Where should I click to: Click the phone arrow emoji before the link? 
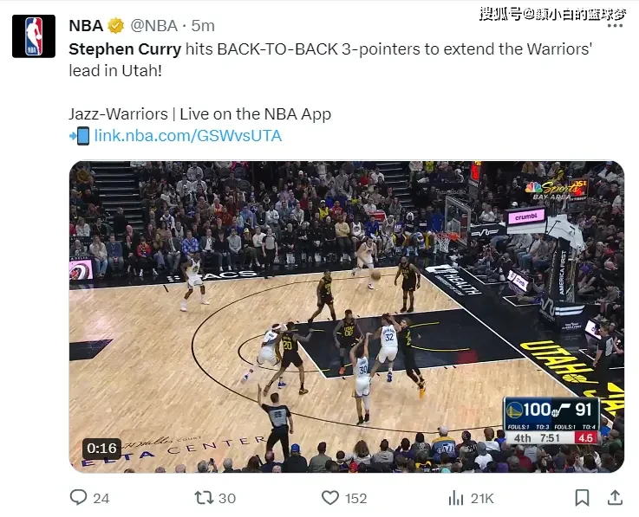[79, 136]
